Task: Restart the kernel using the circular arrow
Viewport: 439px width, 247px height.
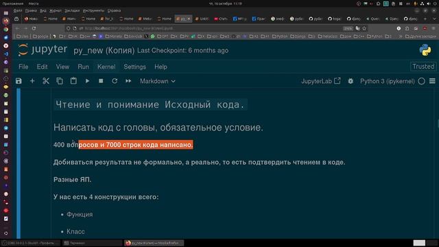Action: click(115, 81)
